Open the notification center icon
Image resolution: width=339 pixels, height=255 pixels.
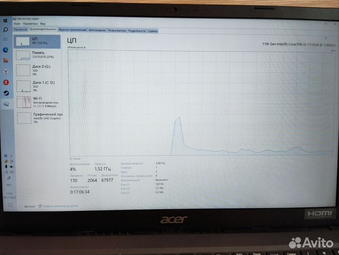click(10, 205)
